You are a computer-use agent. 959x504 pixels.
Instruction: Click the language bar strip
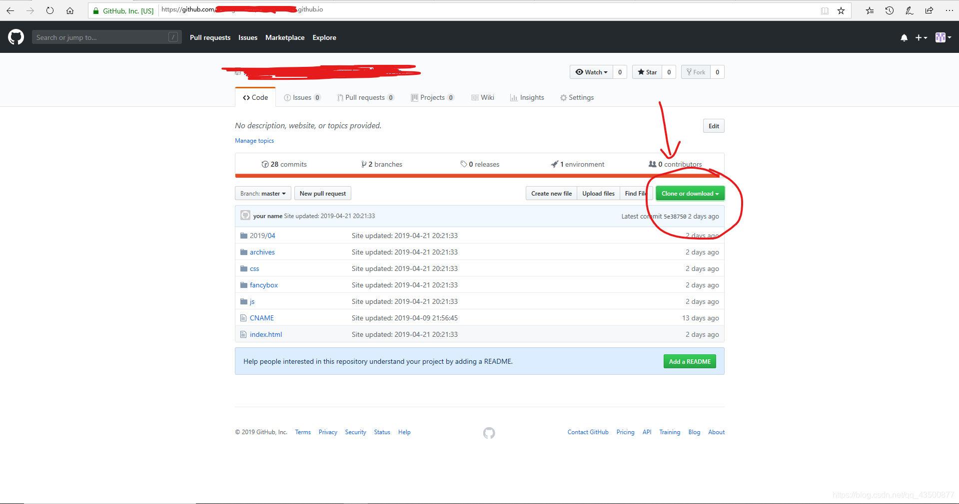coord(480,176)
